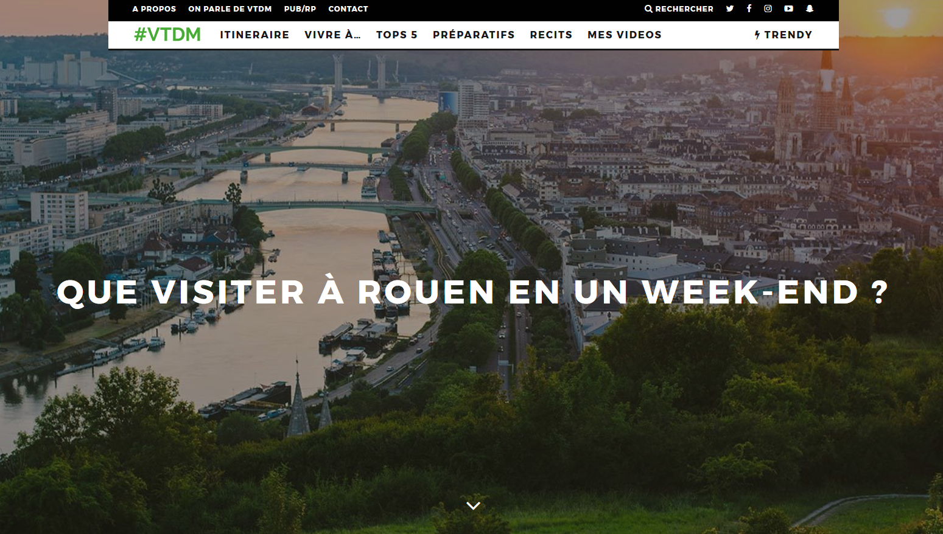The width and height of the screenshot is (943, 534).
Task: Expand the PRÉPARATIFS menu
Action: [x=474, y=35]
